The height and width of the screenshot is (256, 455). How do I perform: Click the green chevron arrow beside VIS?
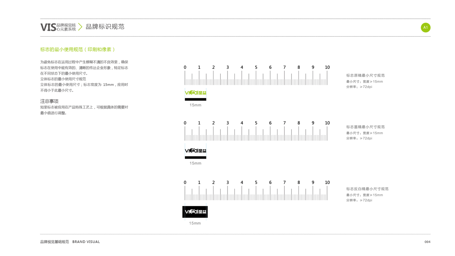point(80,27)
